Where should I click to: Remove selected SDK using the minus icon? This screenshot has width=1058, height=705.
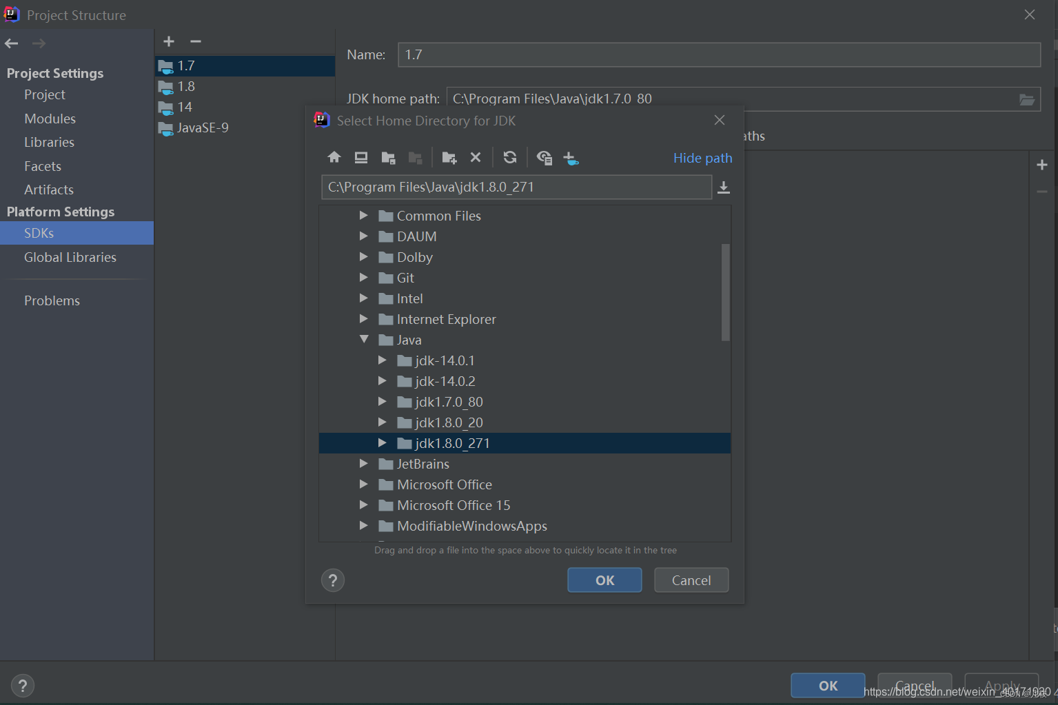coord(196,41)
